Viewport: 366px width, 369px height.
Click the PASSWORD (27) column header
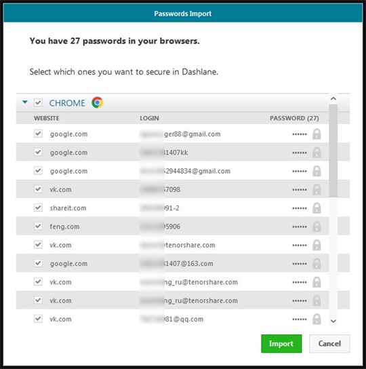pyautogui.click(x=294, y=118)
